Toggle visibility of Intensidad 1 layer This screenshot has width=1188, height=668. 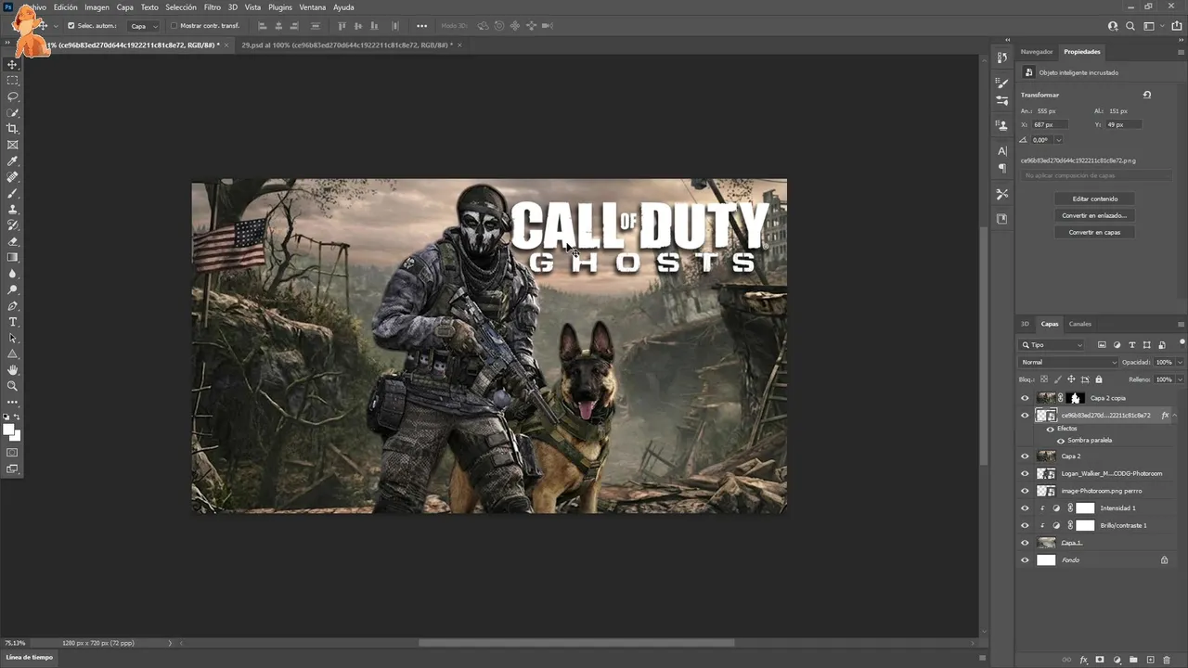pyautogui.click(x=1025, y=508)
